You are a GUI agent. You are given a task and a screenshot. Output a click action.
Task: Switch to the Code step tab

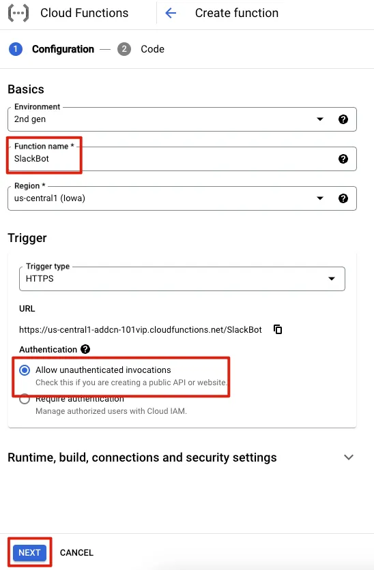[x=152, y=49]
